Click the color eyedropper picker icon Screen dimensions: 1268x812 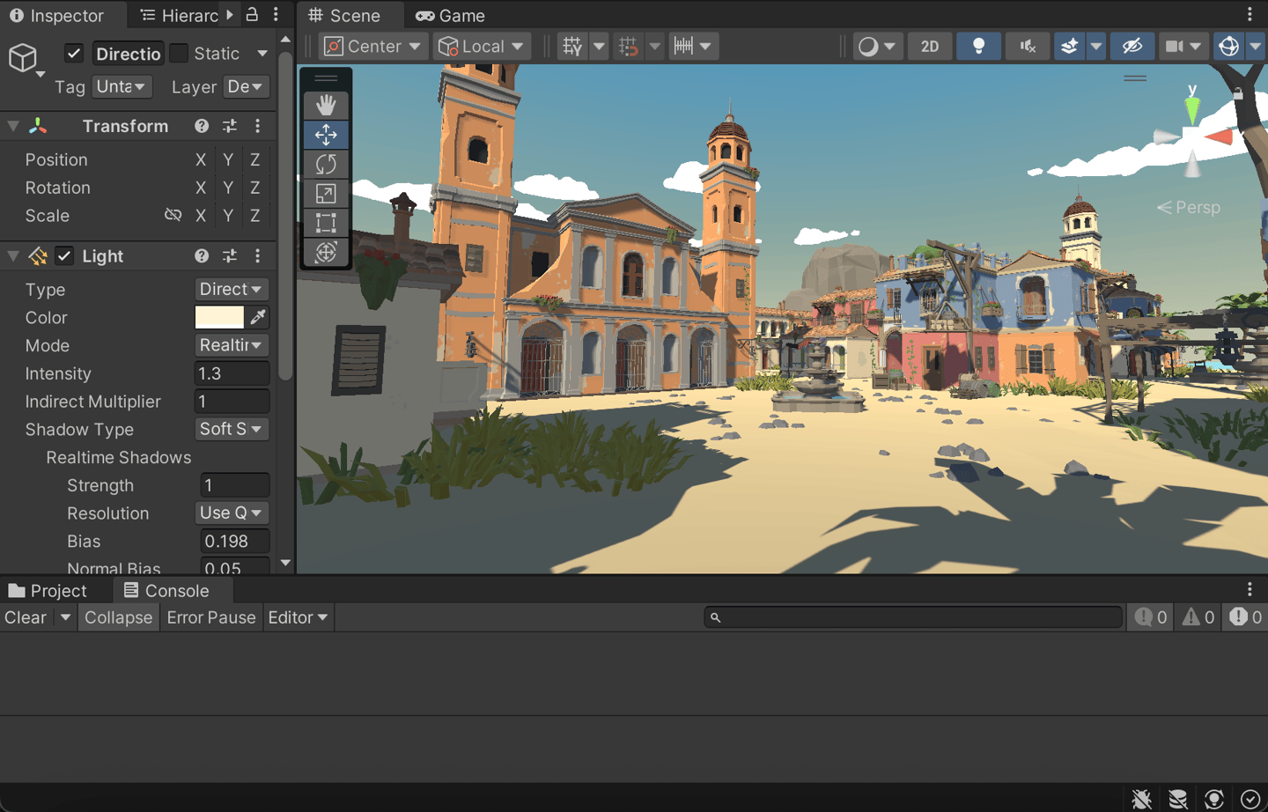tap(258, 317)
